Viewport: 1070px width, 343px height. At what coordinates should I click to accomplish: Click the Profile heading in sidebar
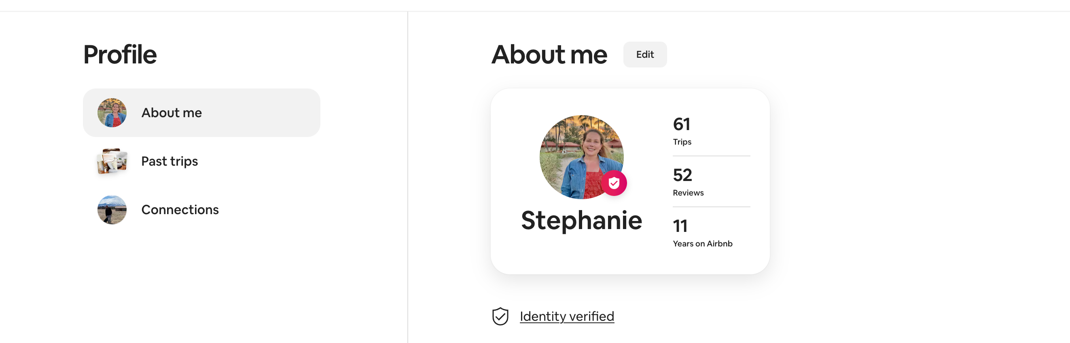pyautogui.click(x=120, y=54)
